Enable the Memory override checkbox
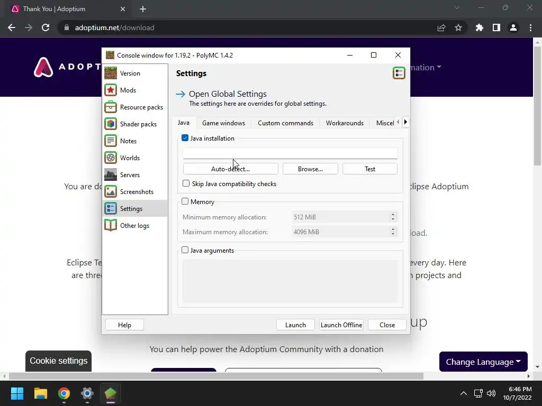The height and width of the screenshot is (406, 542). 185,201
